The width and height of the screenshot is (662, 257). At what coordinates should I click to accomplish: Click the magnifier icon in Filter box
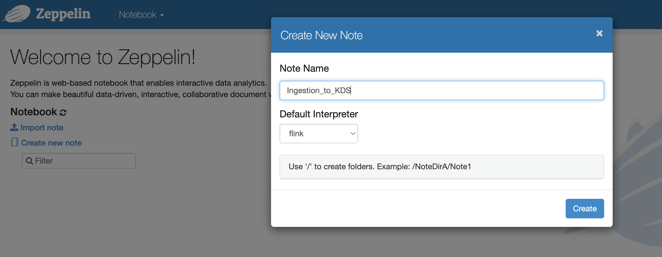coord(29,161)
